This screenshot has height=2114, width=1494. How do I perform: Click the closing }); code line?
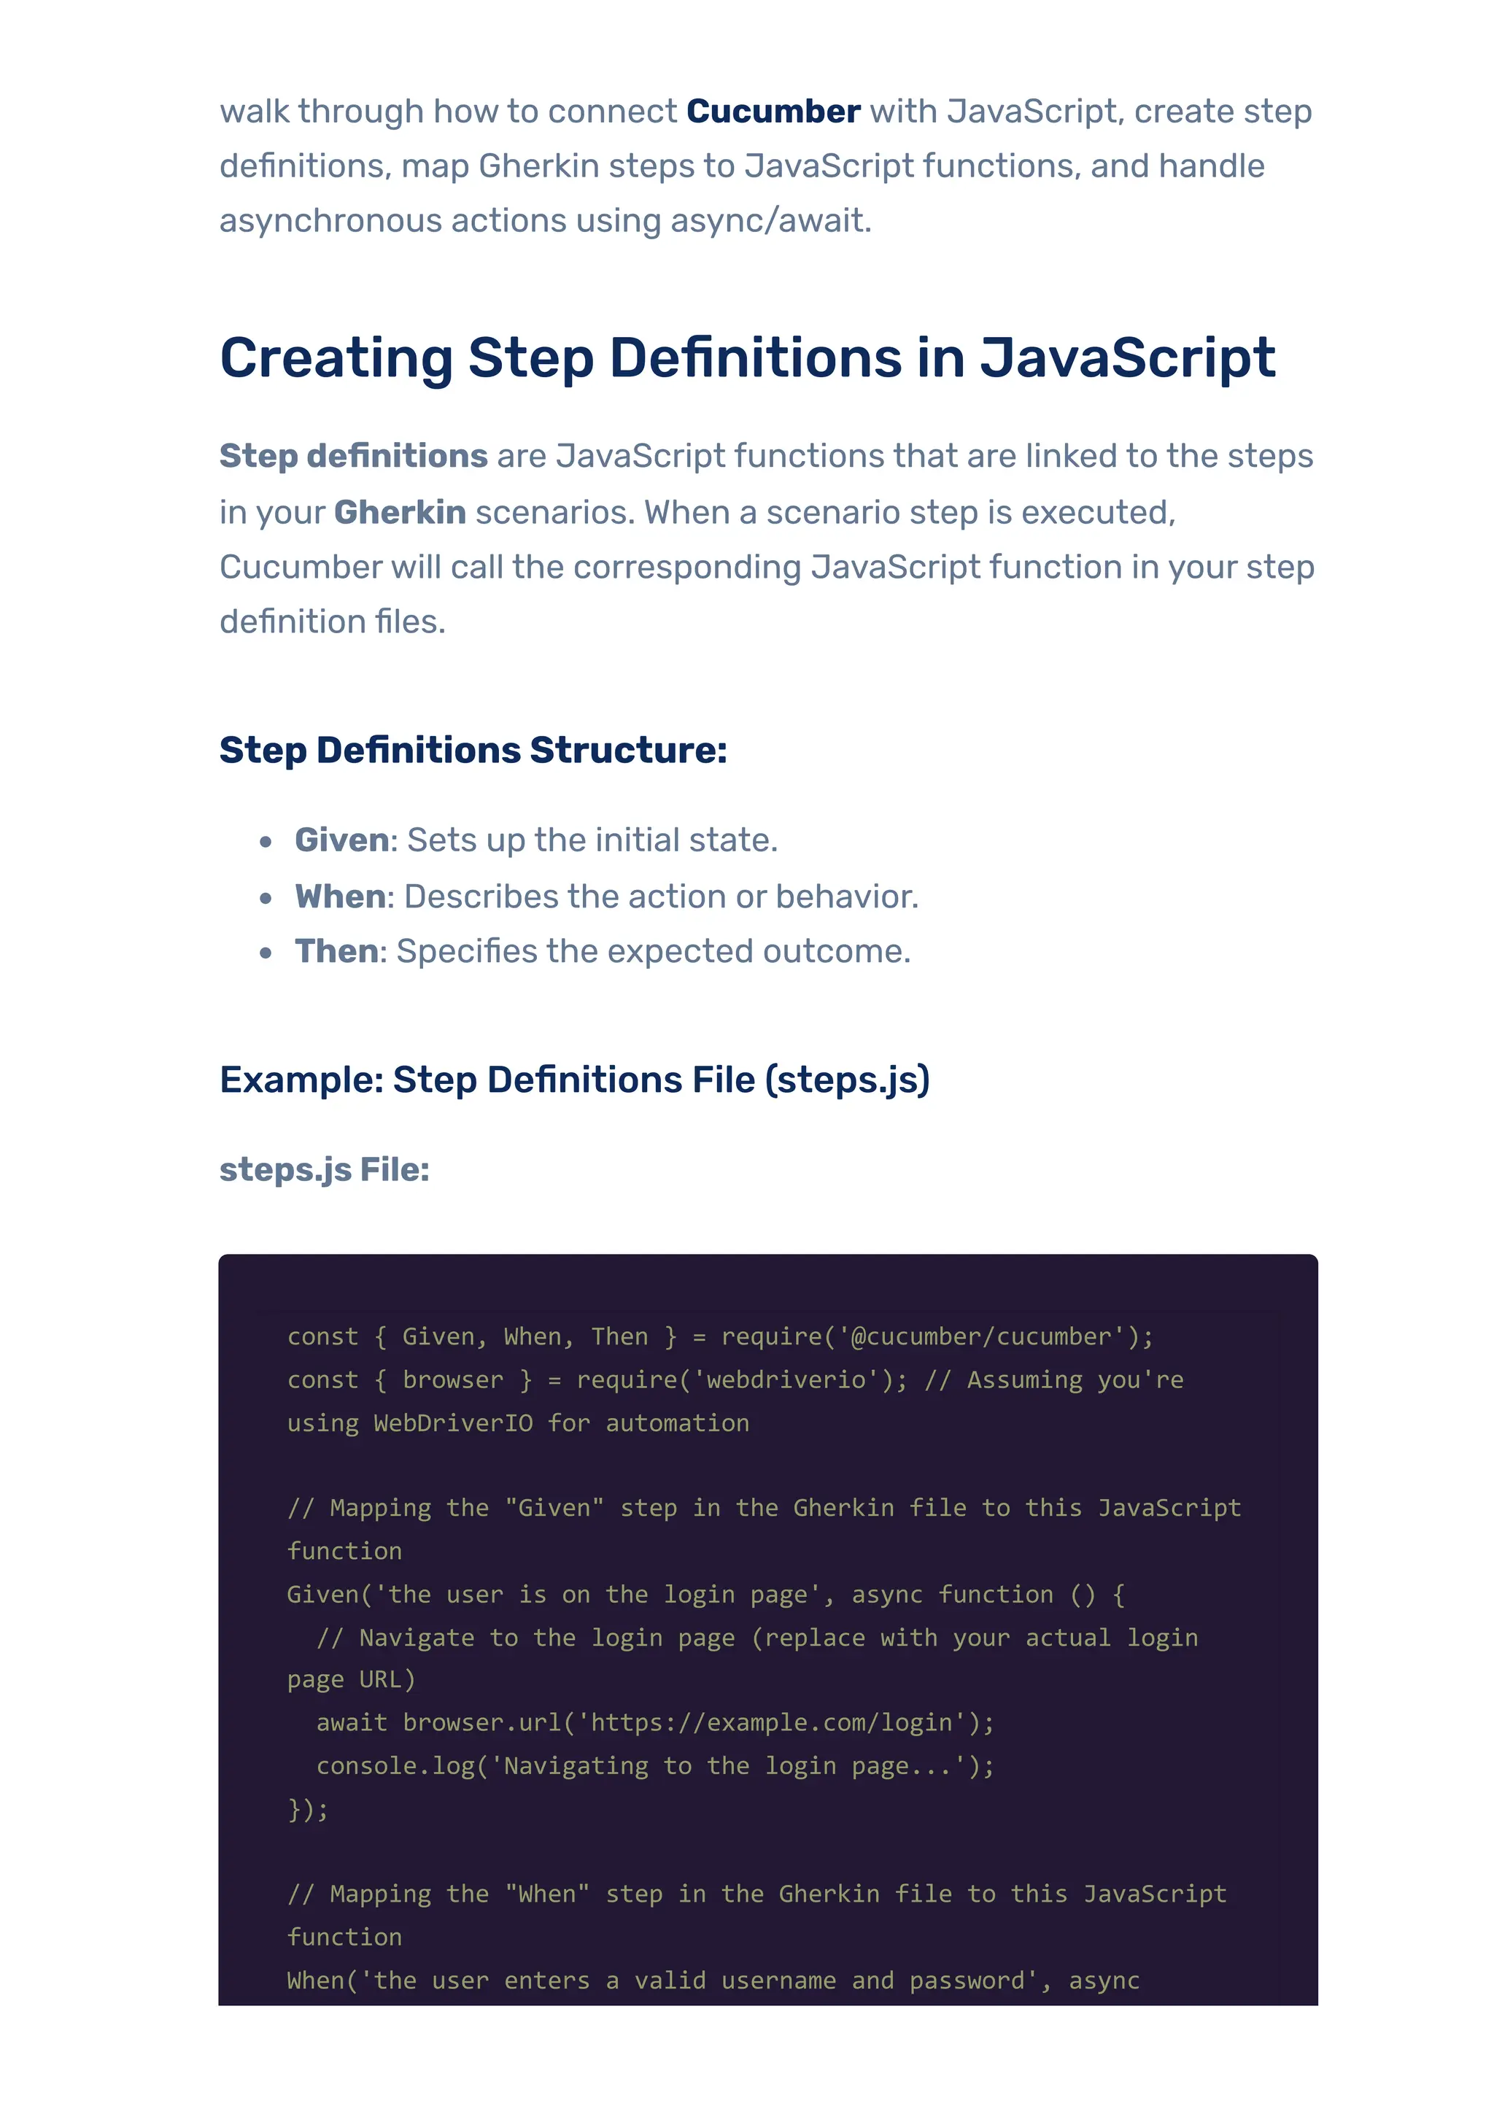point(307,1809)
